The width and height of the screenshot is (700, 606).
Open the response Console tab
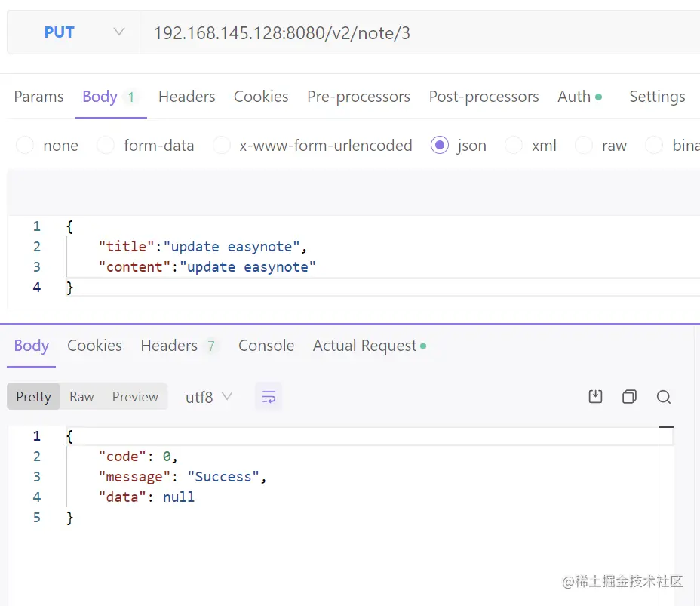click(x=266, y=346)
